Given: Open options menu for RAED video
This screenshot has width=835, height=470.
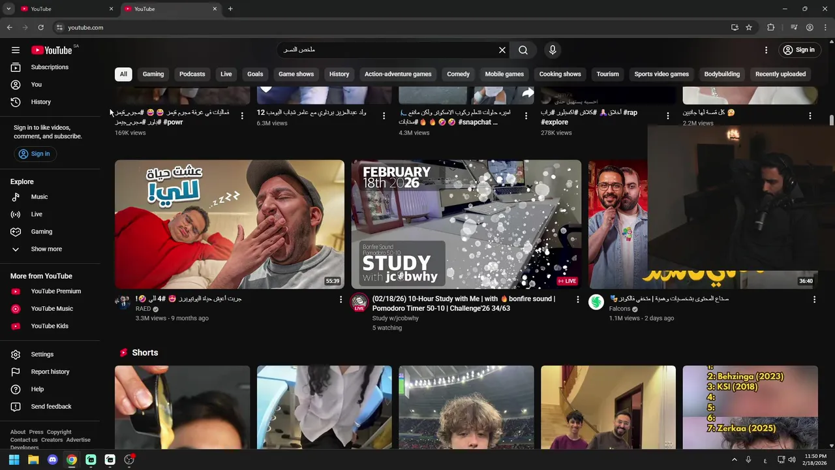Looking at the screenshot, I should pos(341,300).
